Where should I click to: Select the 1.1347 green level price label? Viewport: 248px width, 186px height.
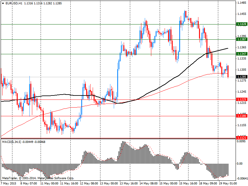click(242, 54)
